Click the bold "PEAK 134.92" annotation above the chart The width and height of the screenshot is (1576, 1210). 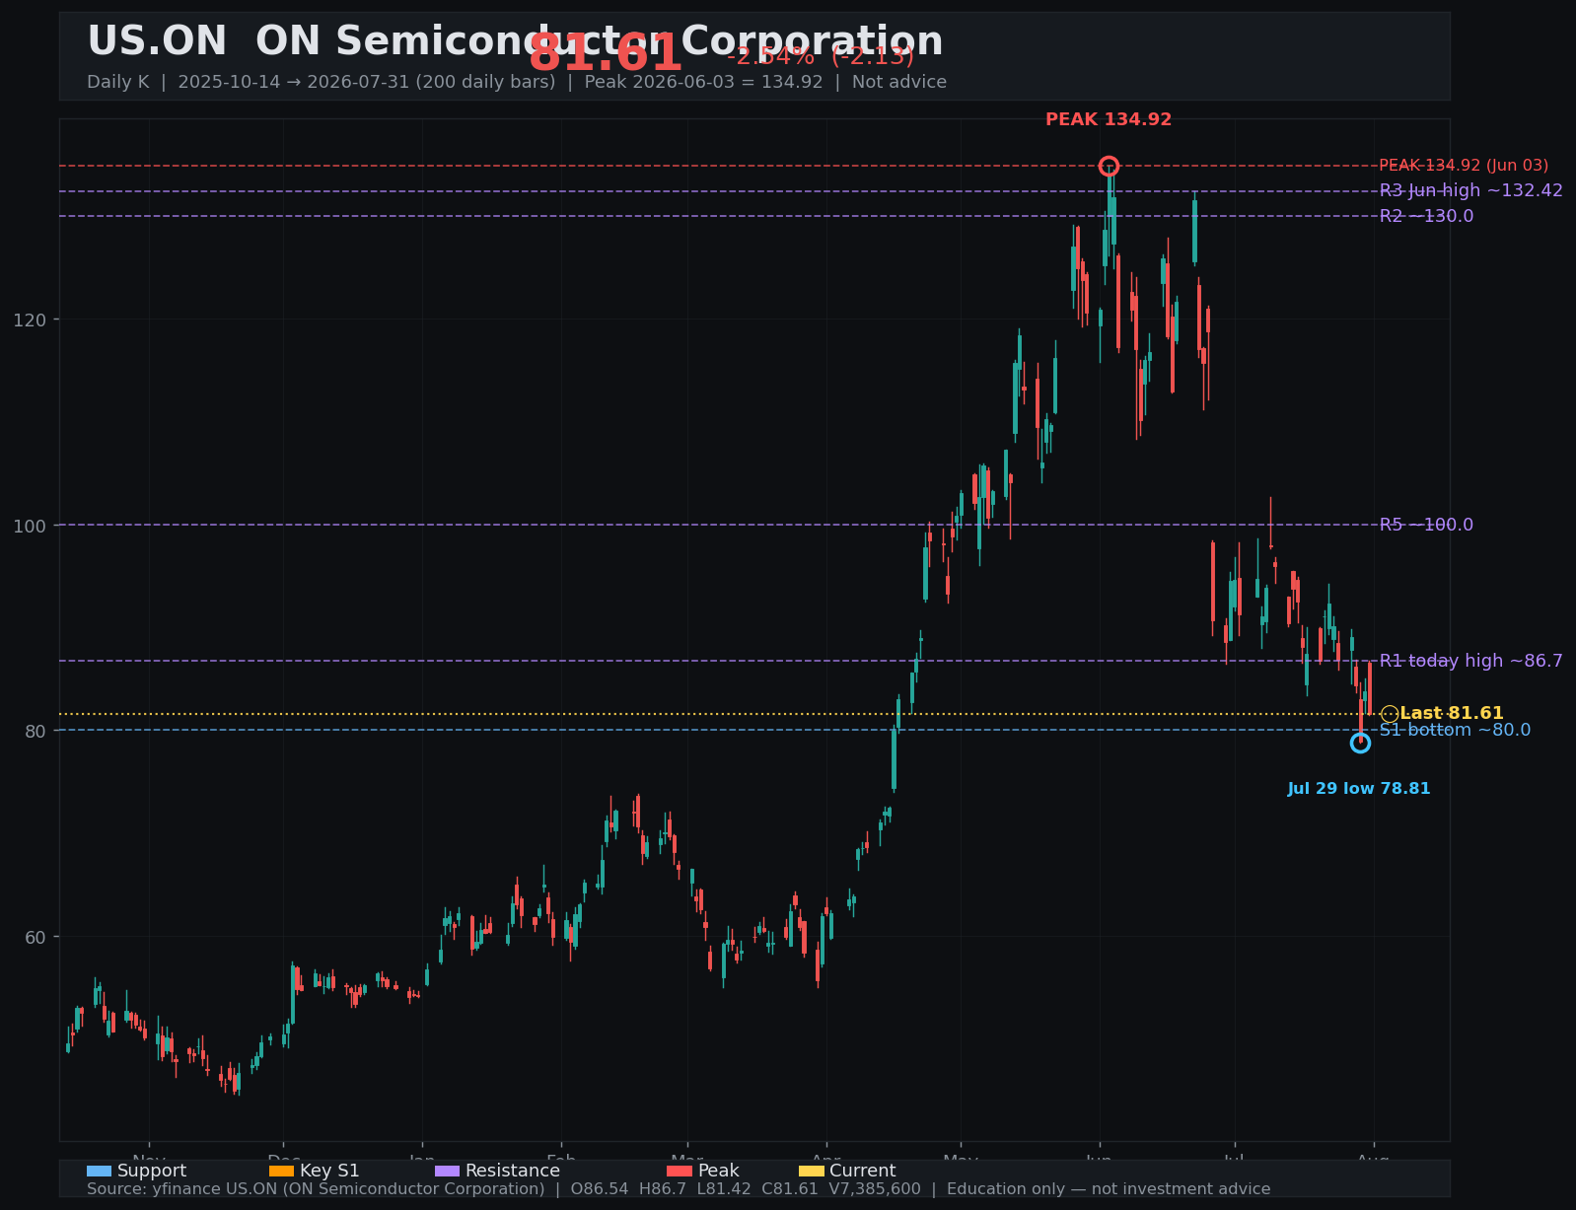point(1109,119)
